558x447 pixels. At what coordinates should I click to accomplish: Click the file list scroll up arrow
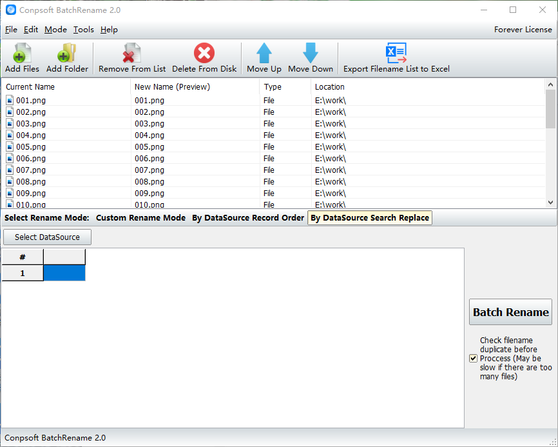coord(550,84)
